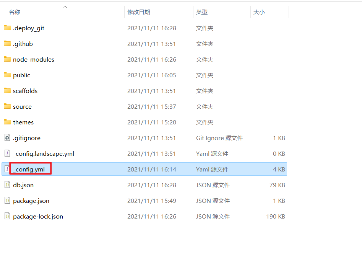The image size is (362, 253).
Task: Click the sort arrow above 名称 column
Action: click(65, 7)
